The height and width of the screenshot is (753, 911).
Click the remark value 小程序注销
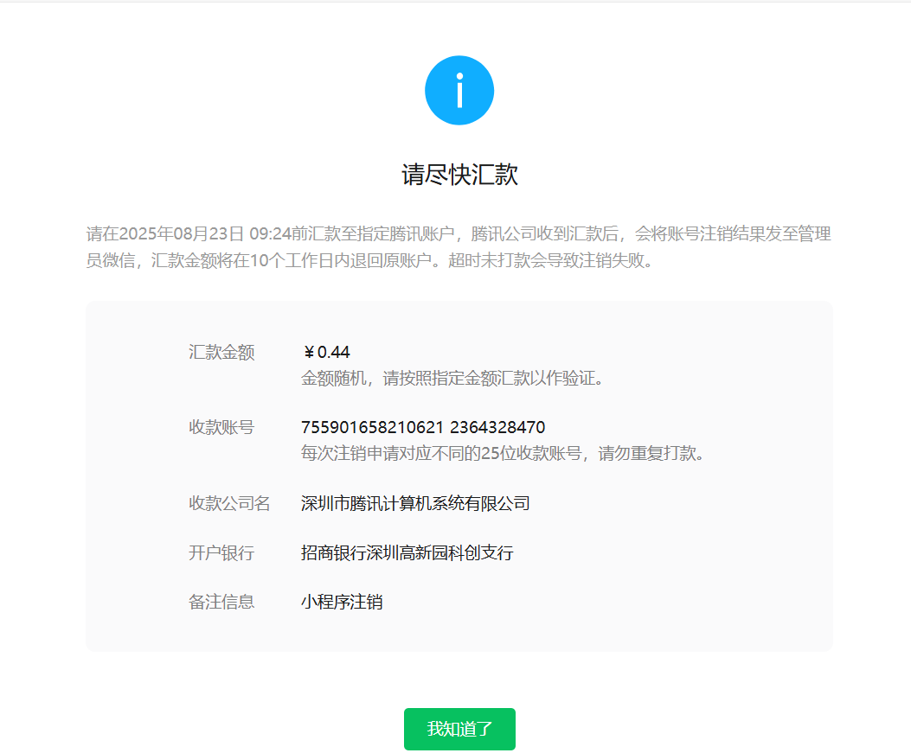(x=342, y=602)
